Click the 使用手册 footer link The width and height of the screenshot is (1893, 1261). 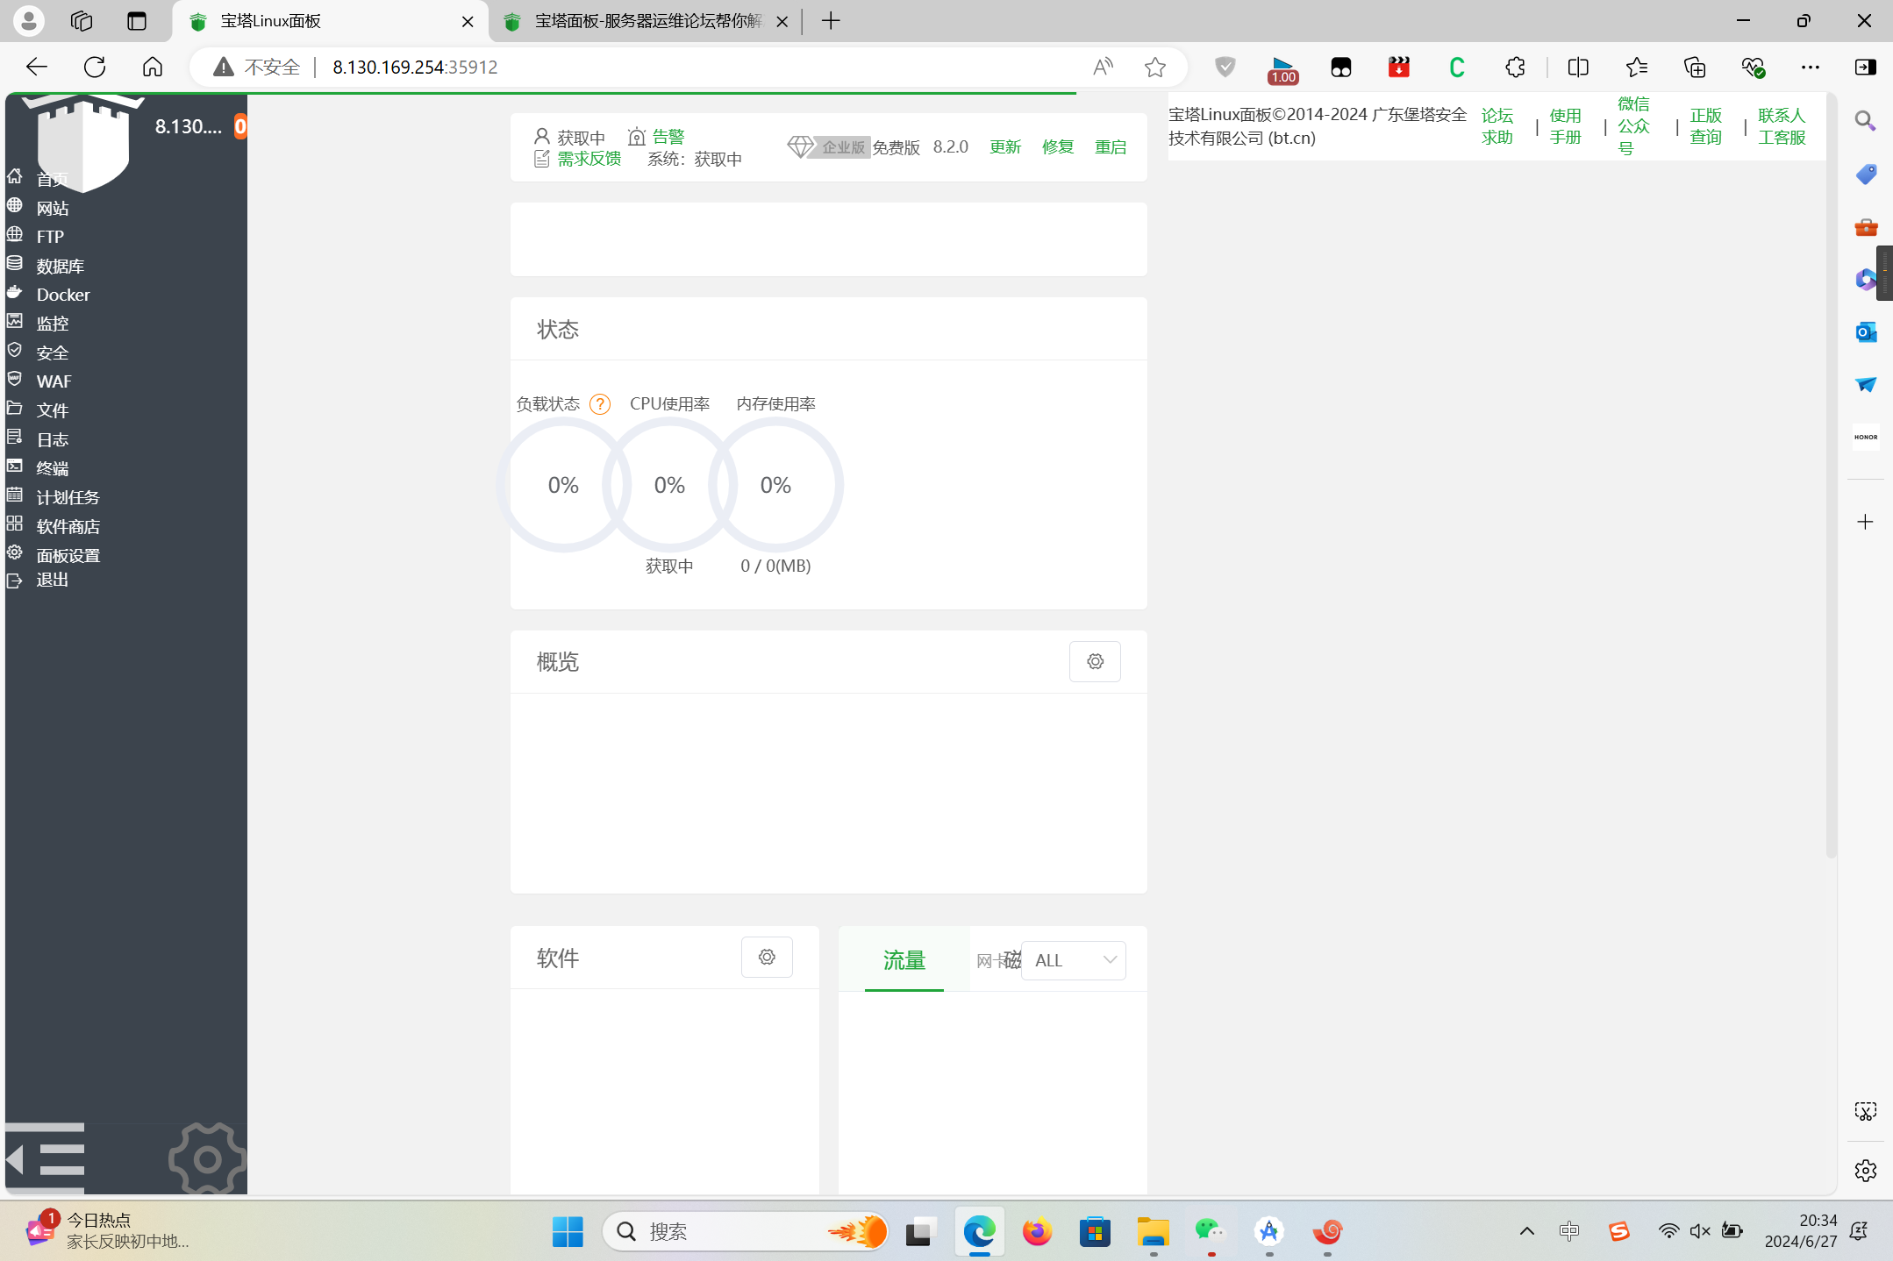click(1565, 126)
